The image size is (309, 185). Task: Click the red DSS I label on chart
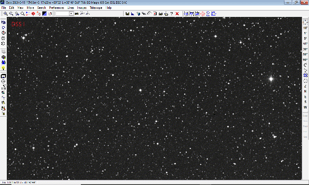[18, 24]
